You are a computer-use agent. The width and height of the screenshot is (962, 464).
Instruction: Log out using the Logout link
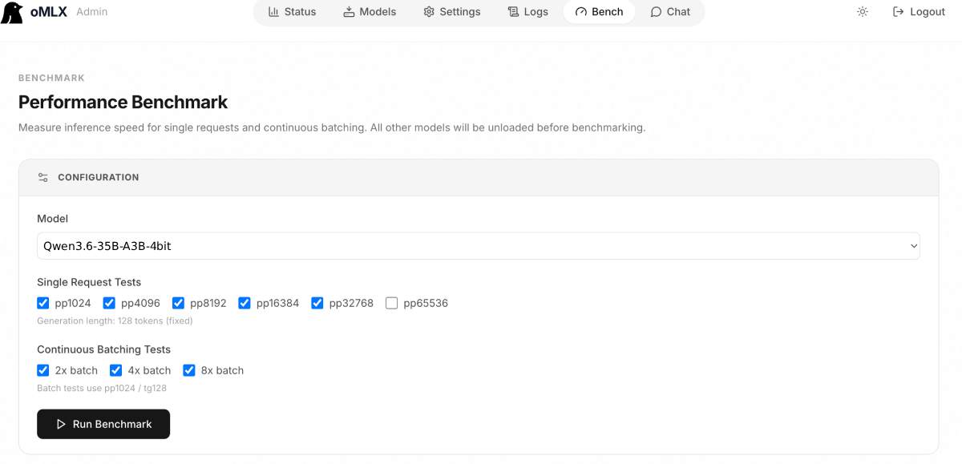(919, 12)
